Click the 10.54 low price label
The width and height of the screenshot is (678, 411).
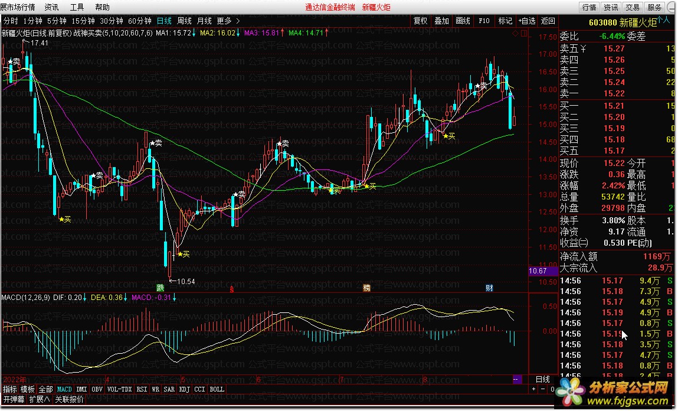click(186, 282)
